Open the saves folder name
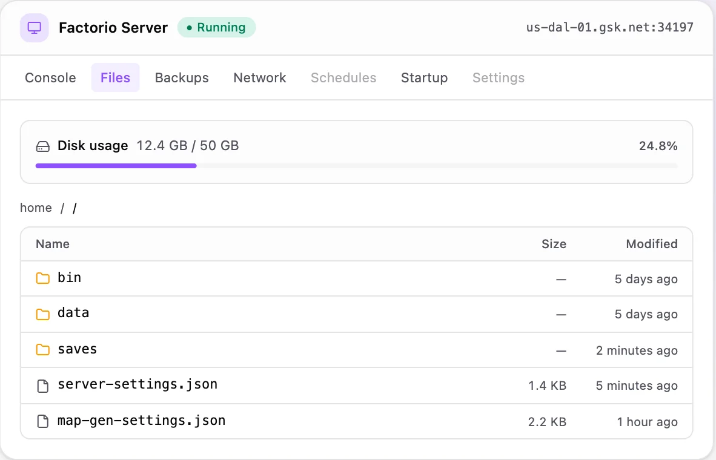 pos(77,349)
